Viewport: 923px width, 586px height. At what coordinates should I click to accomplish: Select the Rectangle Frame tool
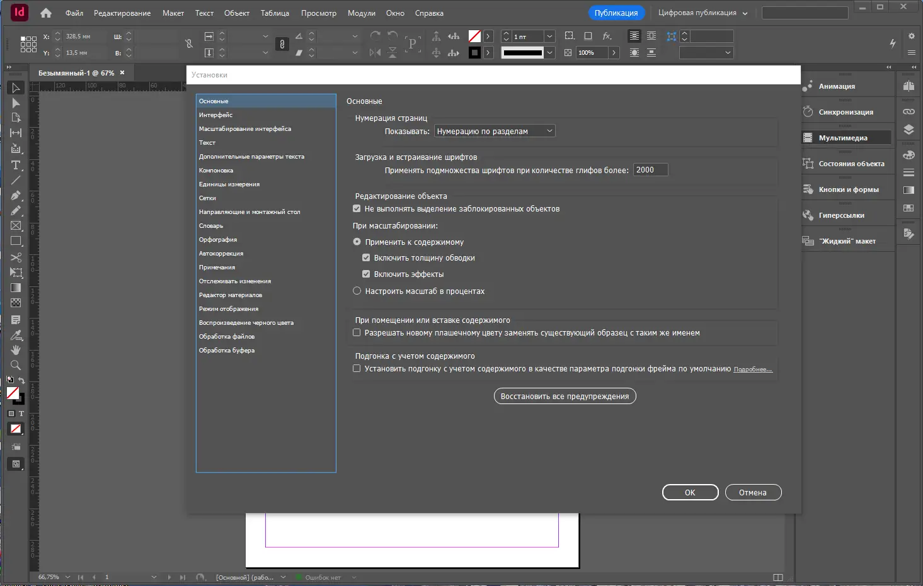tap(16, 225)
